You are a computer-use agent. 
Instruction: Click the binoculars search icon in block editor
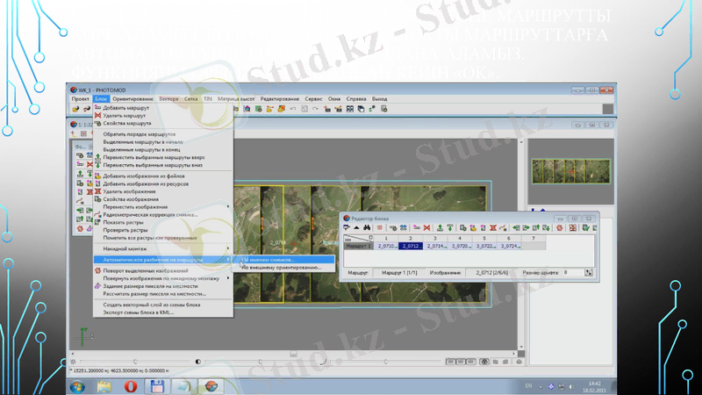click(367, 228)
